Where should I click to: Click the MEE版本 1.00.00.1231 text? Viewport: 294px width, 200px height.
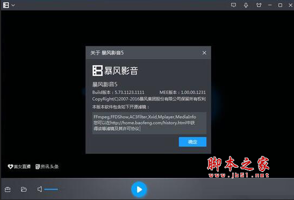click(x=182, y=92)
